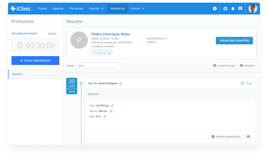Open the Filtrar Todos combo box

pyautogui.click(x=99, y=66)
